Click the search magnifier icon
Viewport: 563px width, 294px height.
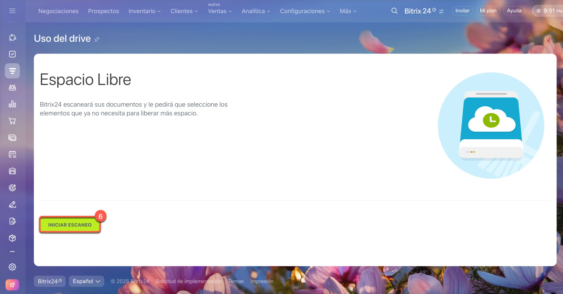pos(394,11)
